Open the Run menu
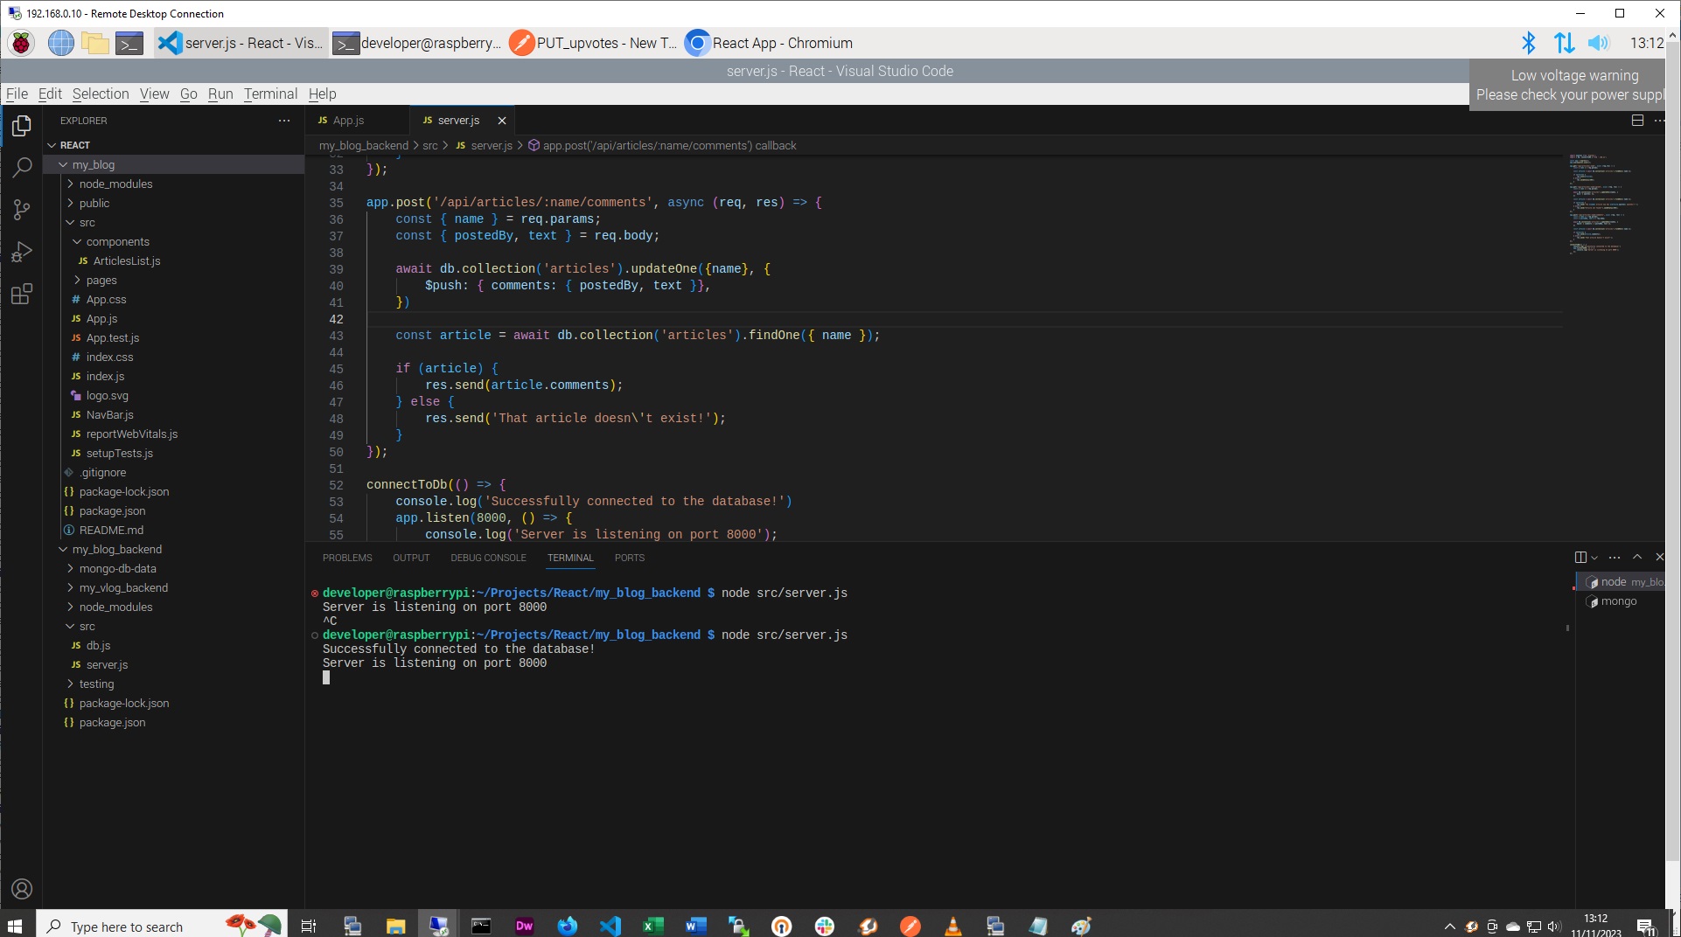This screenshot has height=937, width=1681. pyautogui.click(x=220, y=94)
